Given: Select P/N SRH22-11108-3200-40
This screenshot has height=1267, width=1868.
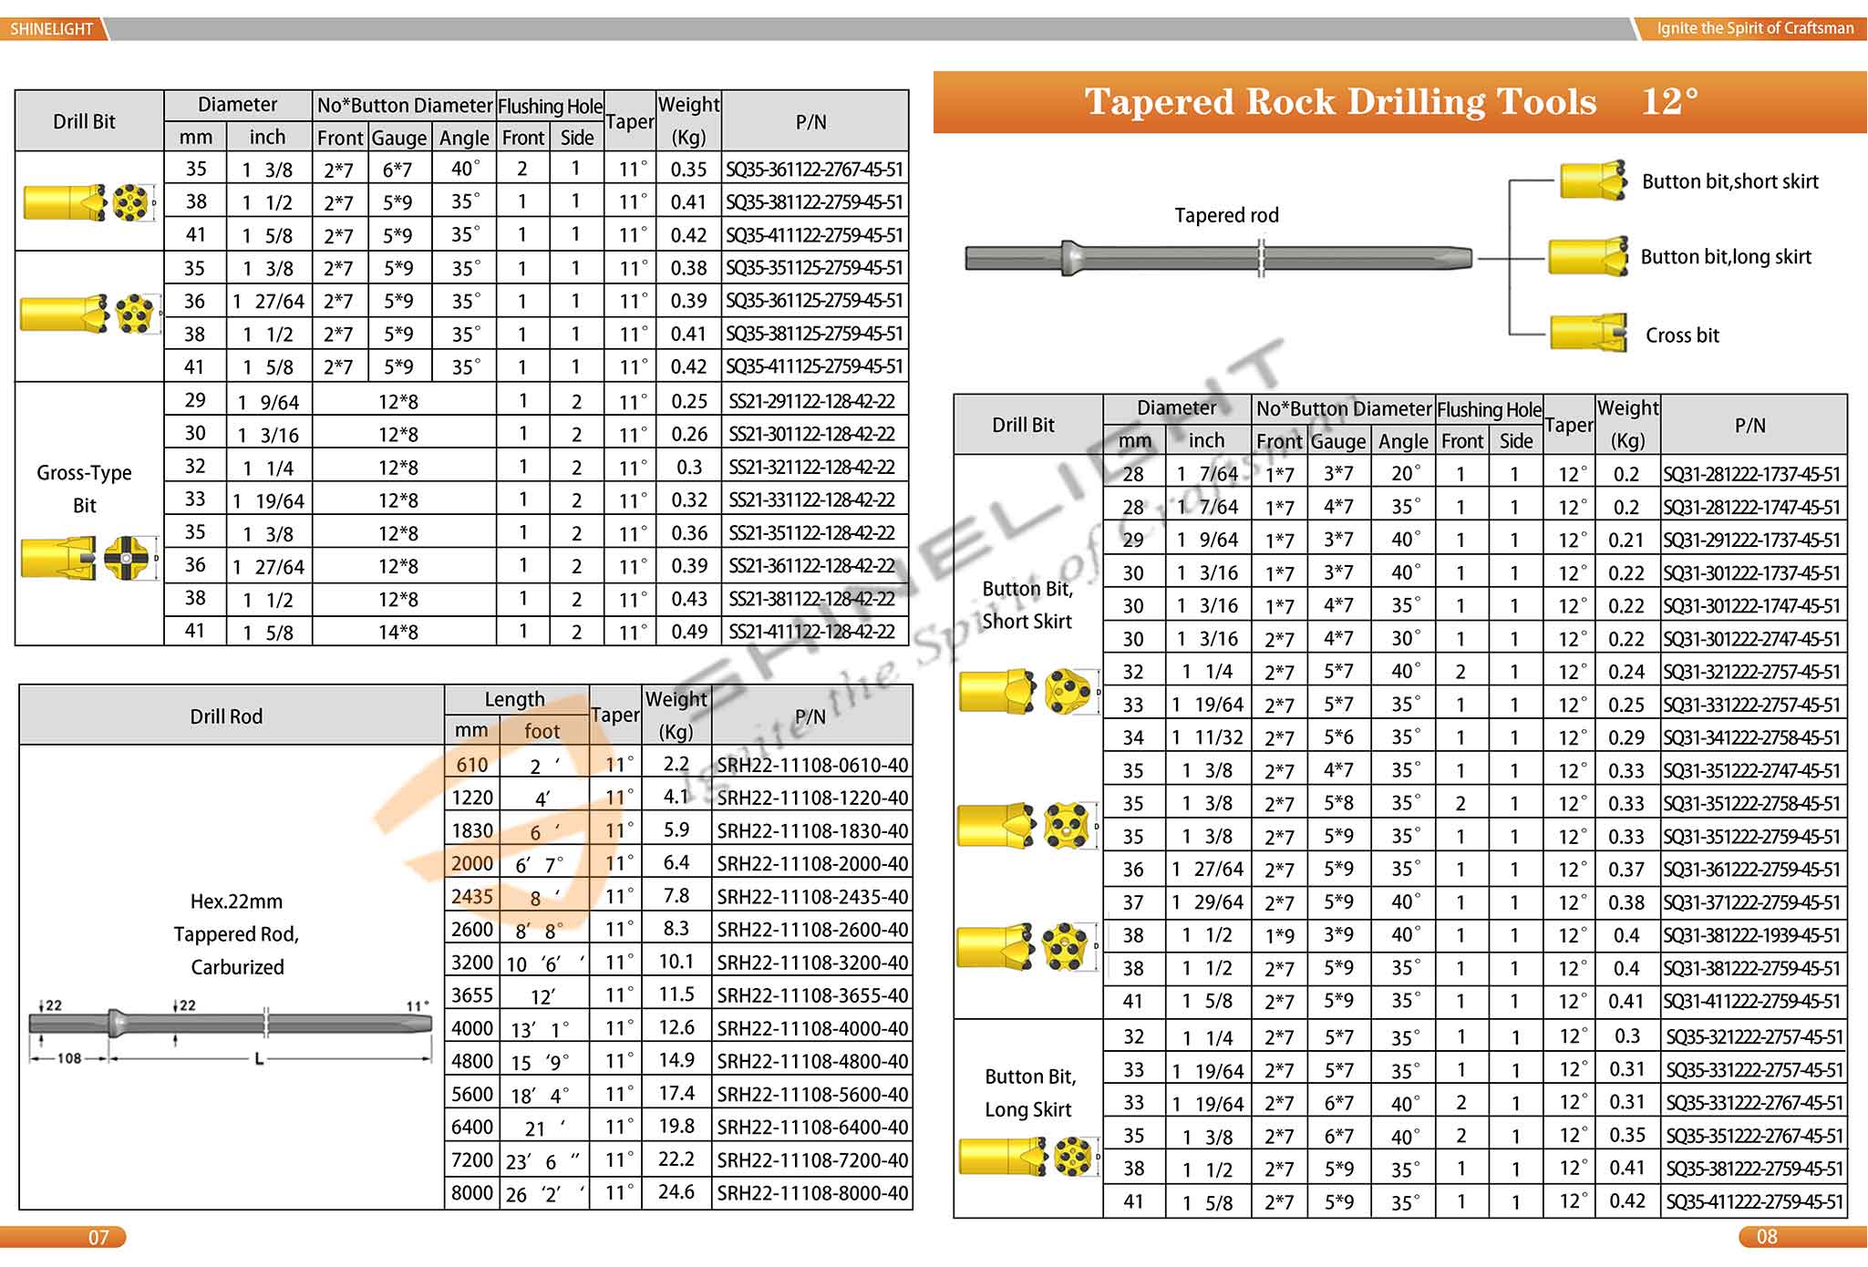Looking at the screenshot, I should point(812,963).
